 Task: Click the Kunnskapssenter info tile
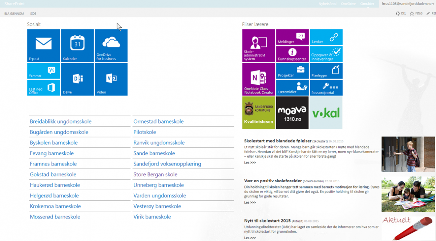pos(292,54)
